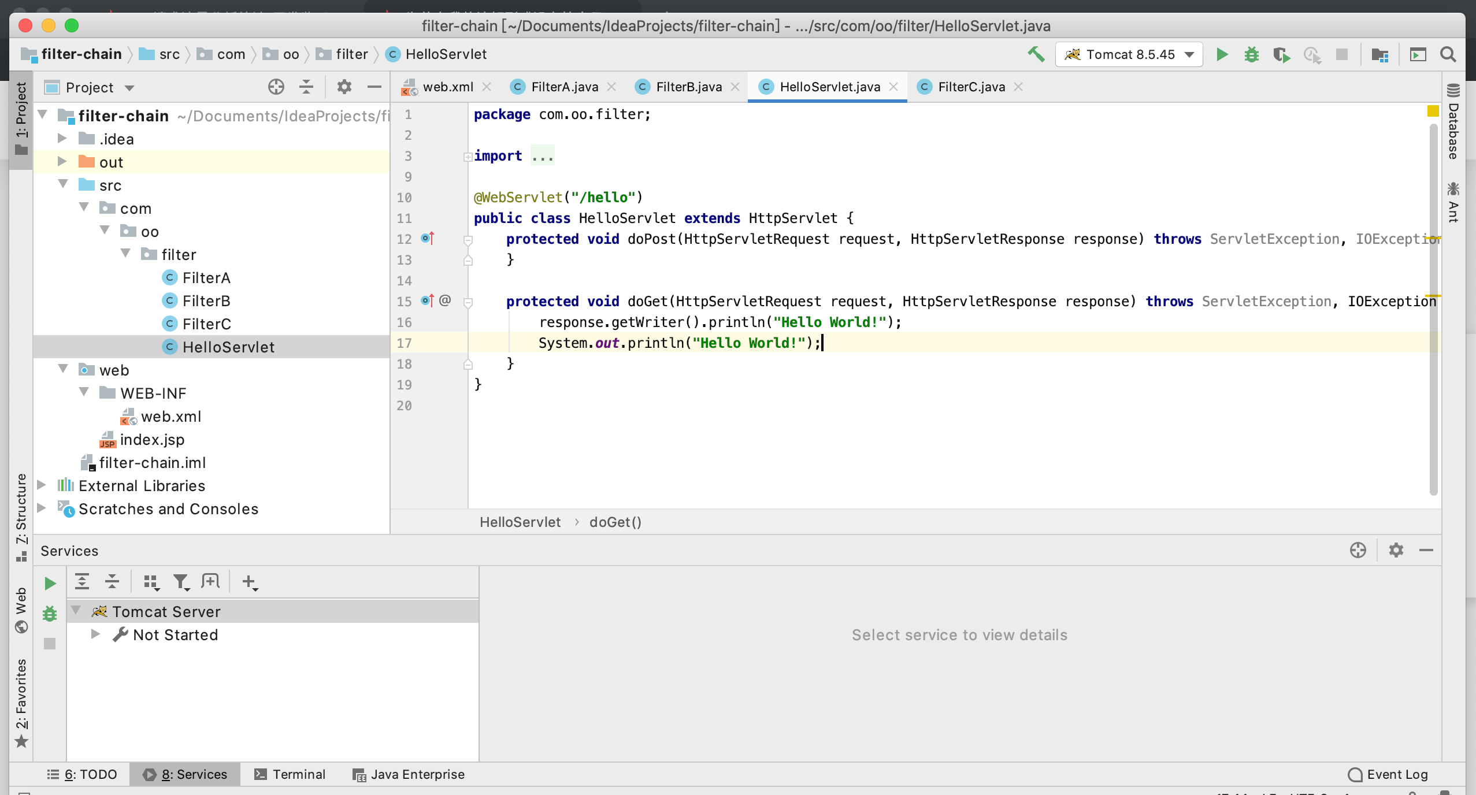
Task: Start debugging with the bug icon in top toolbar
Action: 1252,54
